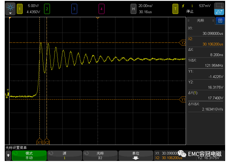Click the 30.16us delay readout
Screen dimensions: 229x164
(145, 12)
